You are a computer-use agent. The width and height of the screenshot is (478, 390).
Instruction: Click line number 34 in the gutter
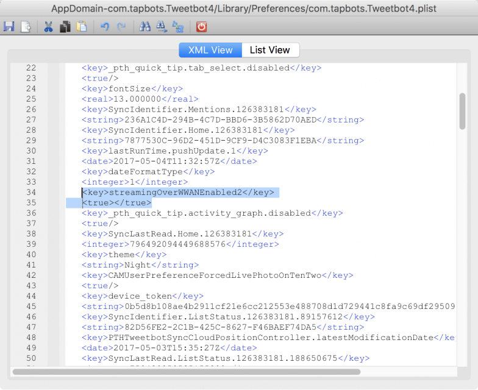(x=31, y=193)
